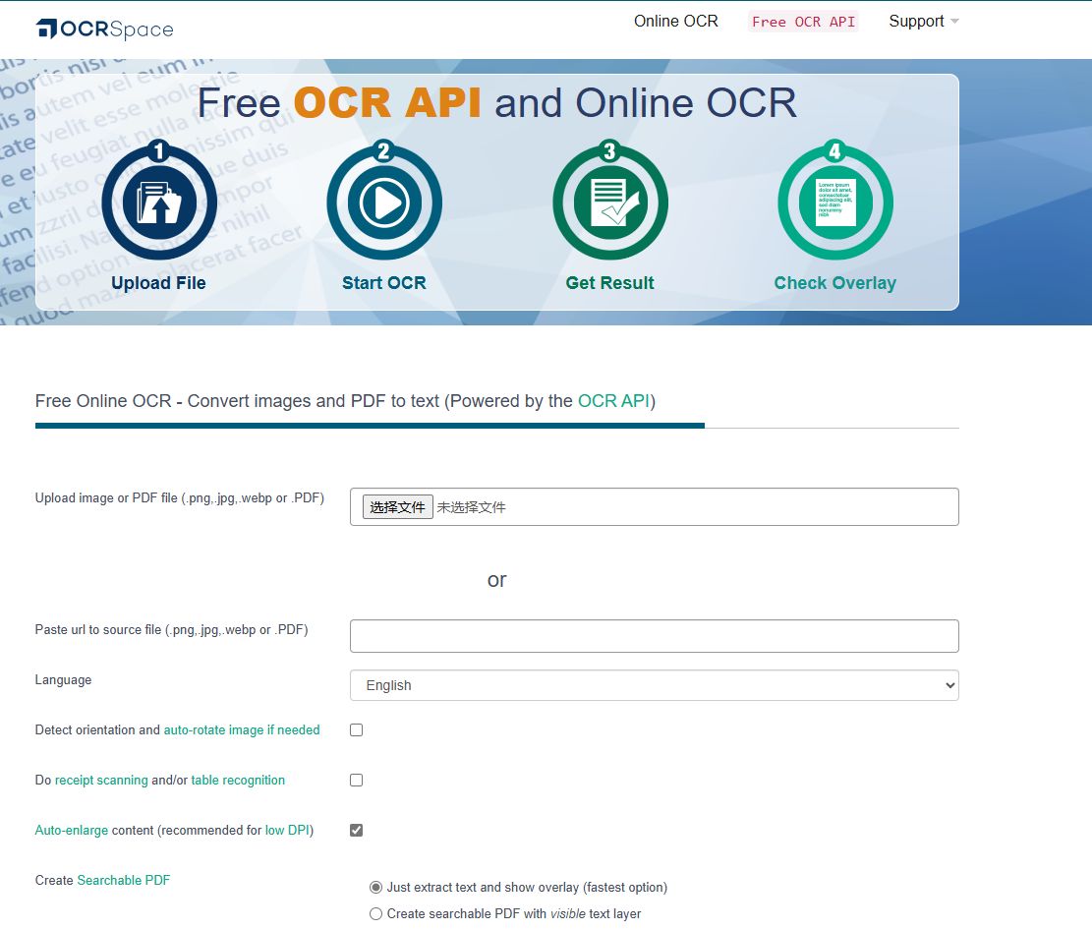Click the Check Overlay icon
This screenshot has height=930, width=1092.
click(x=835, y=202)
